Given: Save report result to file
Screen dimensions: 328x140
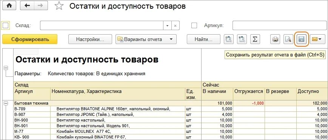Looking at the screenshot, I should [301, 39].
